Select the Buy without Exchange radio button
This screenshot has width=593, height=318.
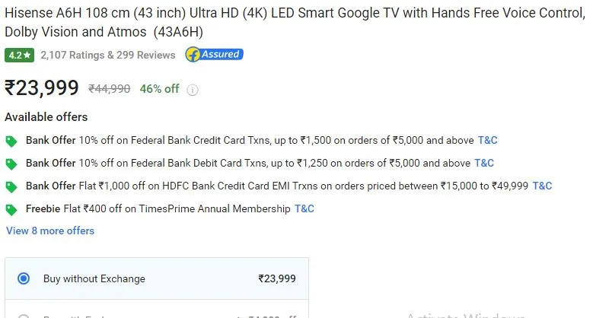(24, 278)
